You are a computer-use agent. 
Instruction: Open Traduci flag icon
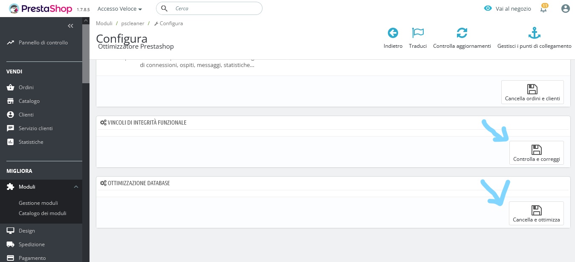[x=417, y=33]
